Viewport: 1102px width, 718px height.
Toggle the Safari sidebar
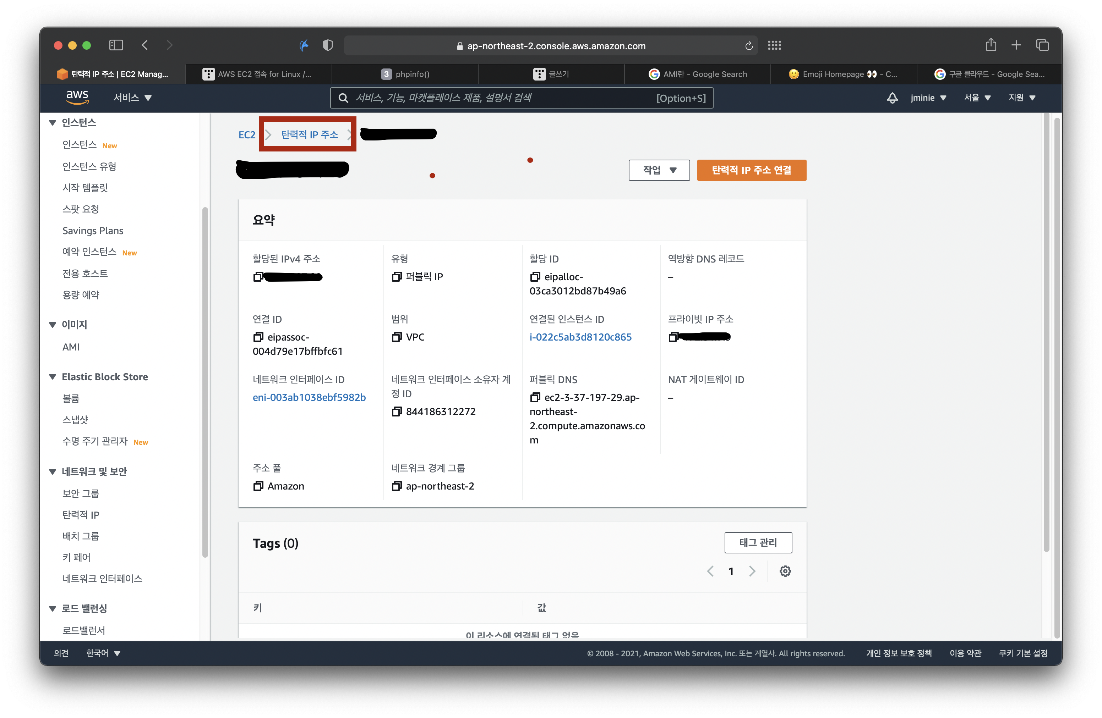[x=116, y=45]
